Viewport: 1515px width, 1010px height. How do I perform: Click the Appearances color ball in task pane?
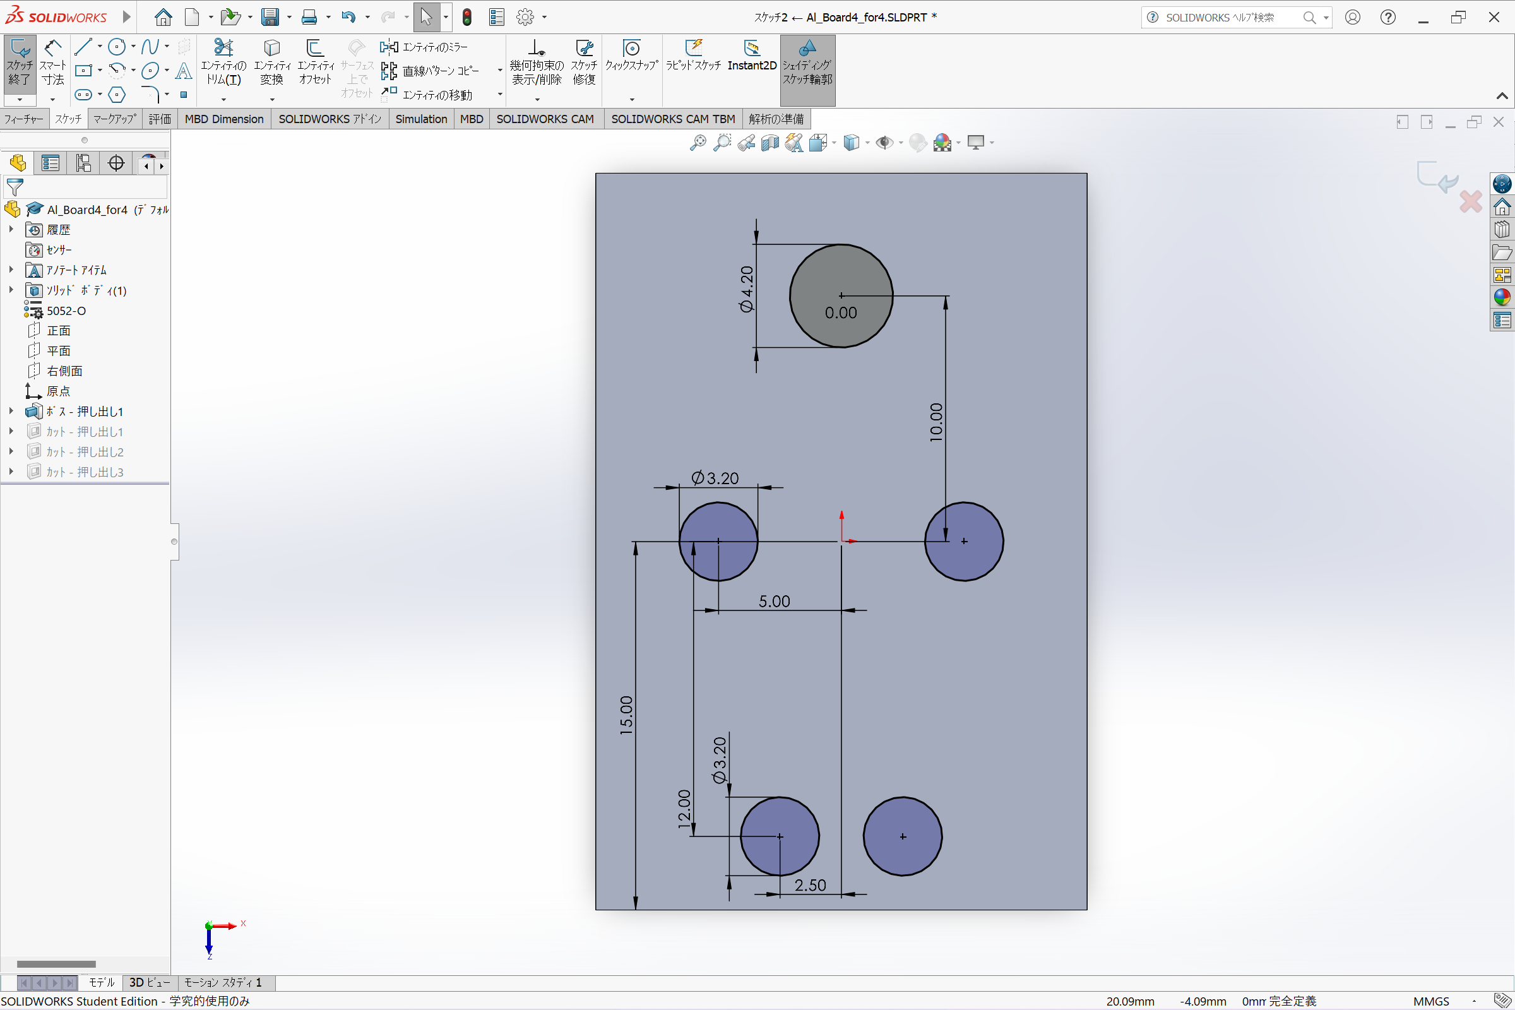[1502, 297]
